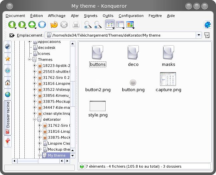Open the Aide menu

pyautogui.click(x=171, y=16)
